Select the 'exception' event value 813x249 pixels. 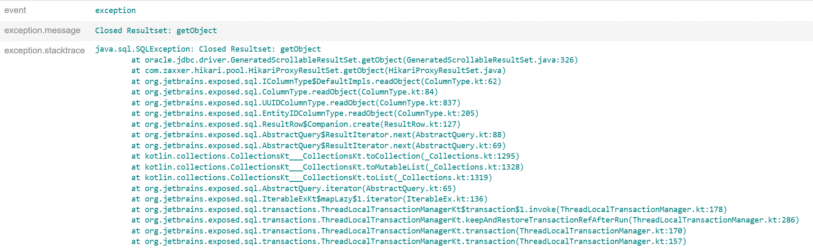(x=115, y=10)
